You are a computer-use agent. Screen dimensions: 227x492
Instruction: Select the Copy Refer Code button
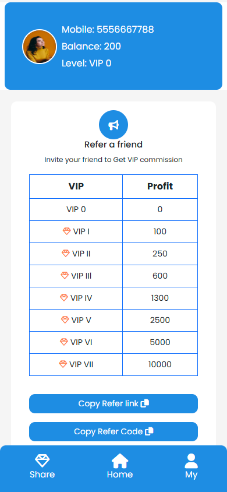[x=114, y=431]
